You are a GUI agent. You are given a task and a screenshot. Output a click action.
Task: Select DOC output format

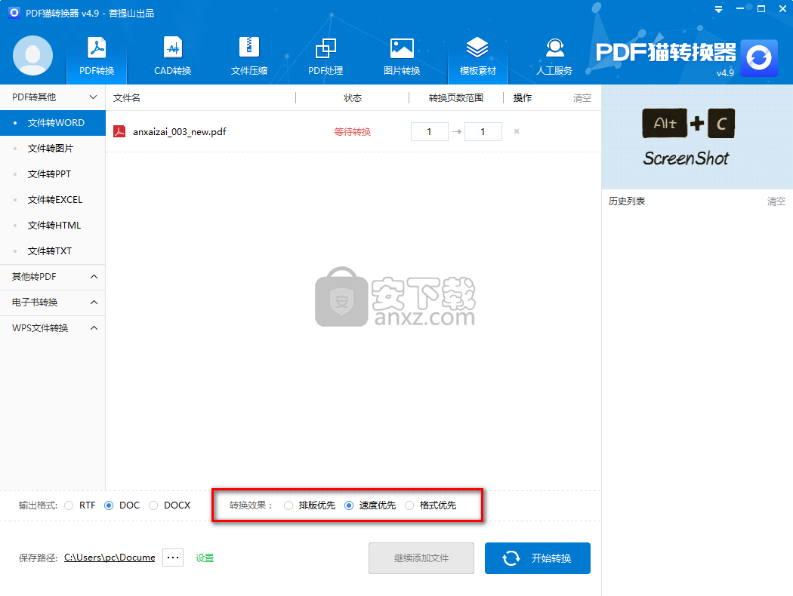pos(109,505)
